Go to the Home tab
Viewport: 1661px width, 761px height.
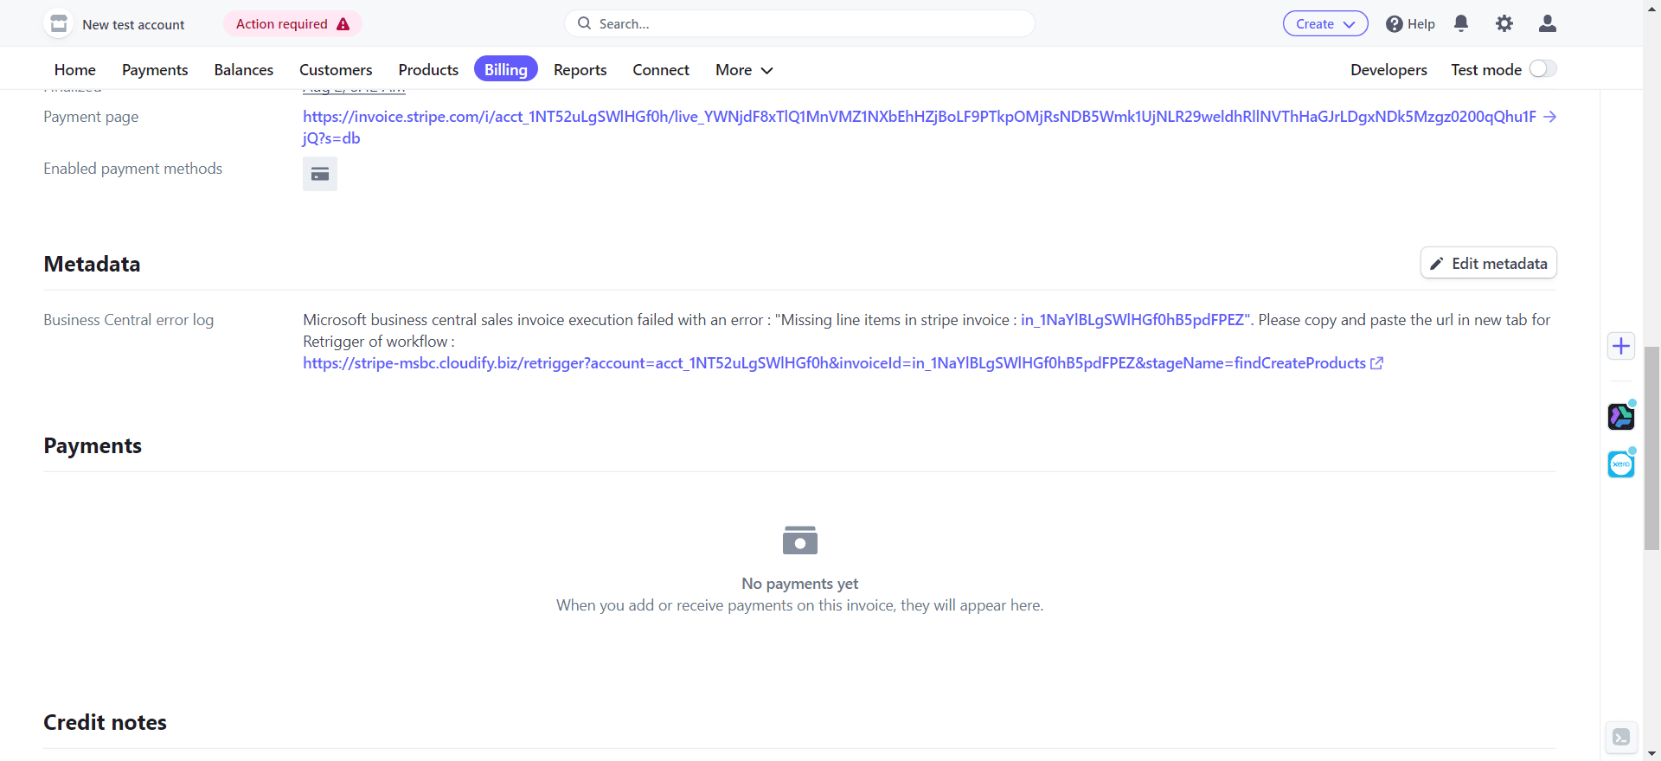click(75, 70)
